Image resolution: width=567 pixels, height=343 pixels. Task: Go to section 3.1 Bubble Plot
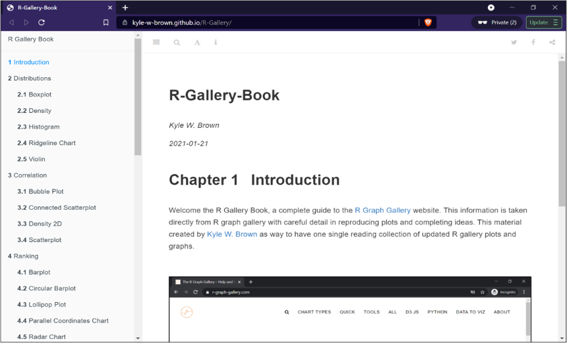(40, 191)
